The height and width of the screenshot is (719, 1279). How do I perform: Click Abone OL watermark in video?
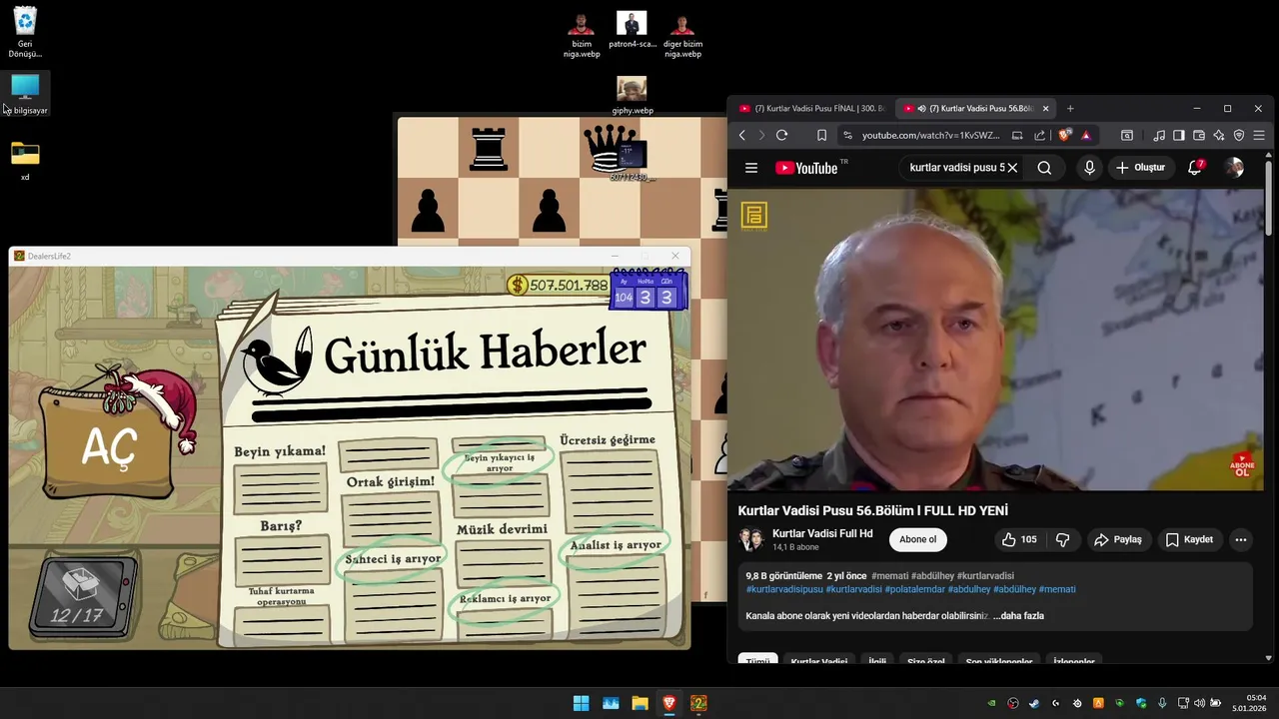[1242, 464]
